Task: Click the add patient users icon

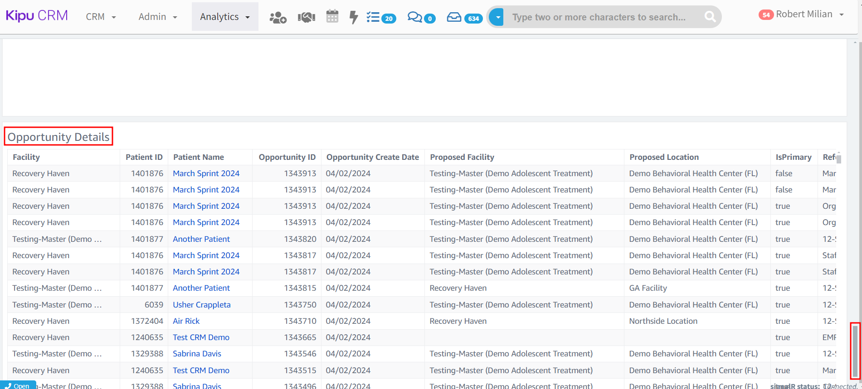Action: click(x=278, y=17)
